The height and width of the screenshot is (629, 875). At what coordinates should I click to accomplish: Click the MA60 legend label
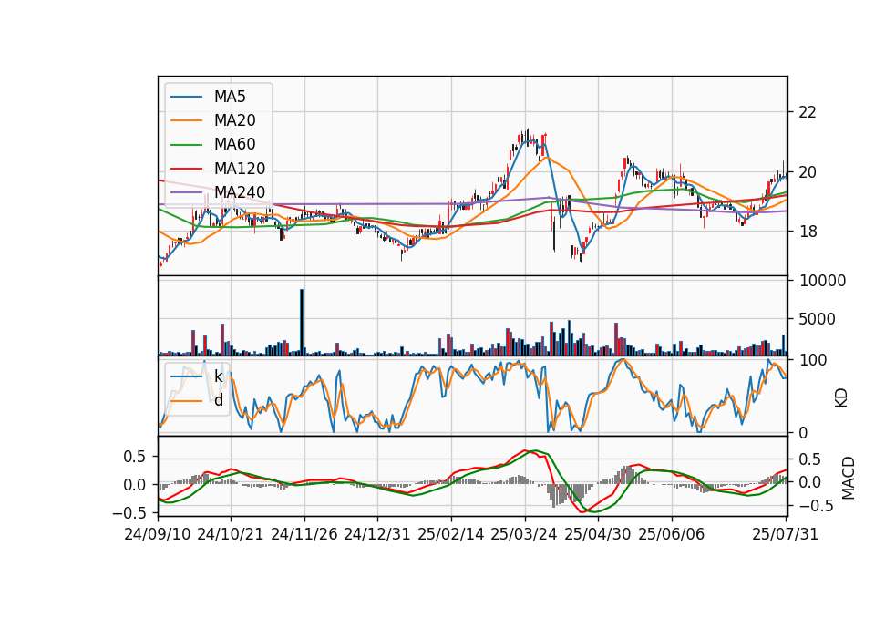(235, 145)
